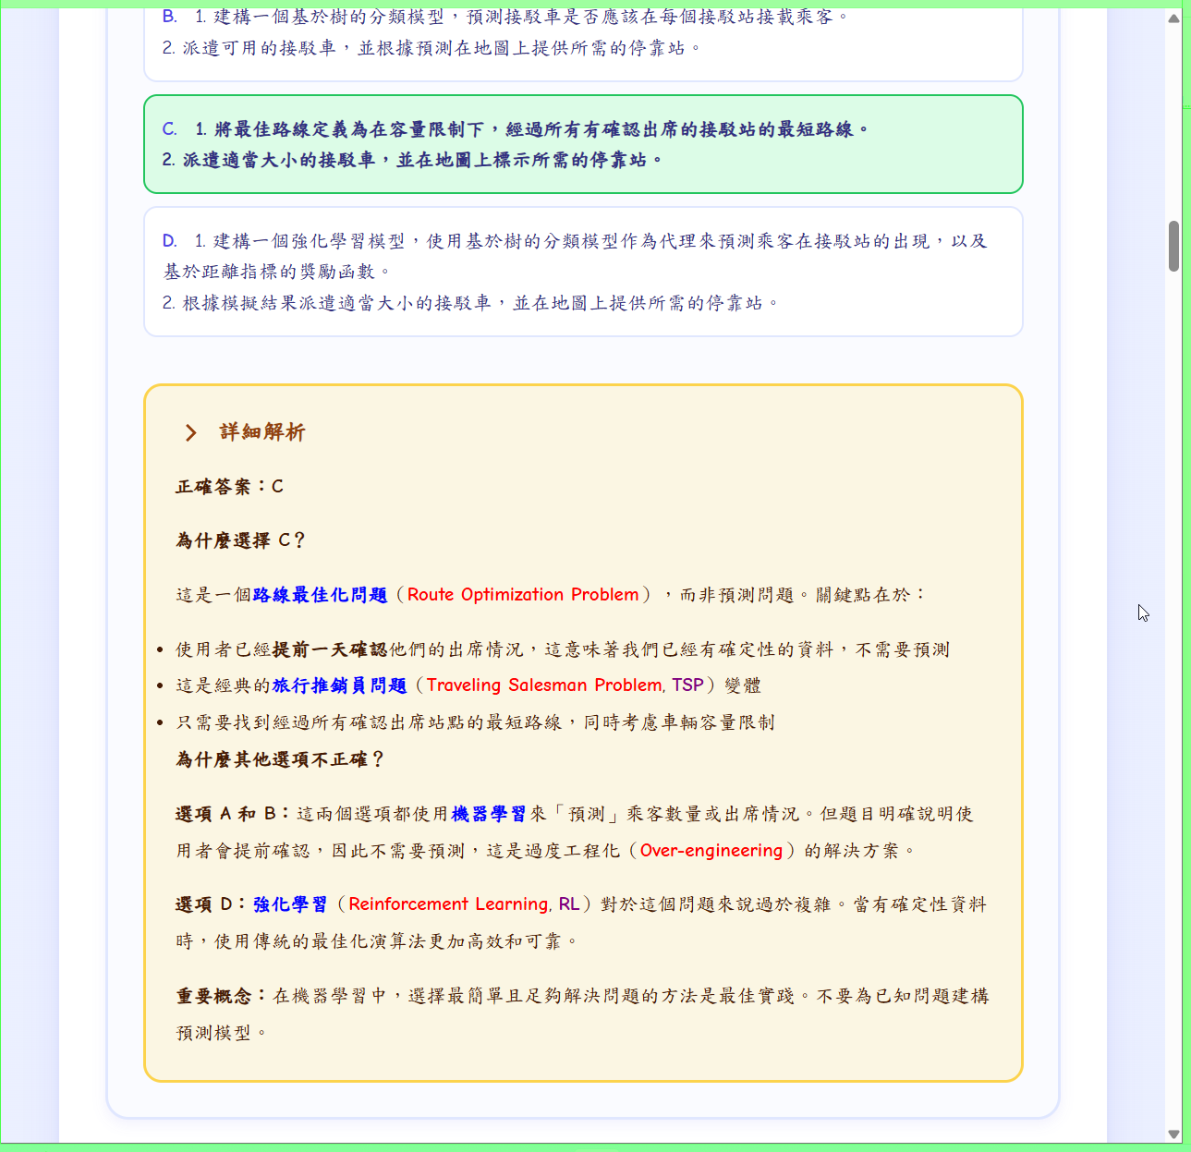
Task: Click the 為什麼選擇 C？ heading
Action: click(240, 540)
